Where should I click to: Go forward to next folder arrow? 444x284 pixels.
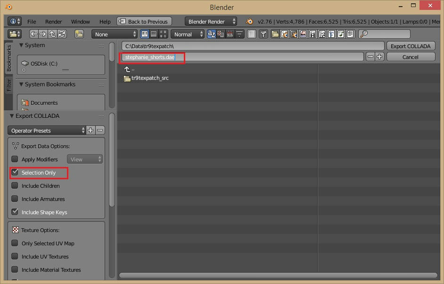point(43,34)
